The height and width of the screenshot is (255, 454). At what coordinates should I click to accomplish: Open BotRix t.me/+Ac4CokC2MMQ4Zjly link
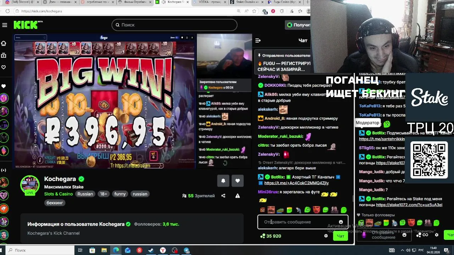(x=296, y=183)
